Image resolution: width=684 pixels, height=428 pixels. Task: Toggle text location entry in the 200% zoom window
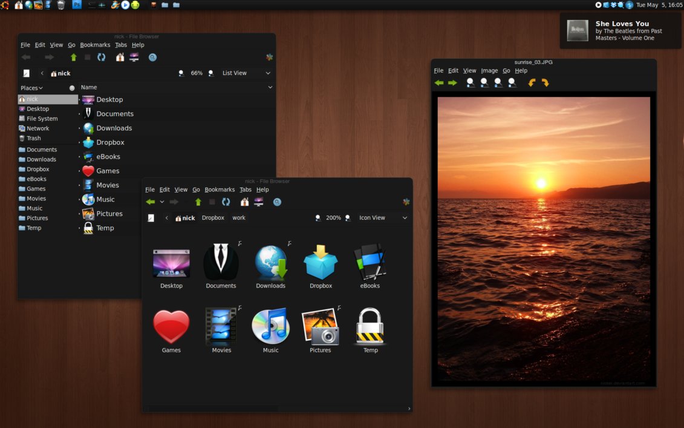tap(151, 218)
